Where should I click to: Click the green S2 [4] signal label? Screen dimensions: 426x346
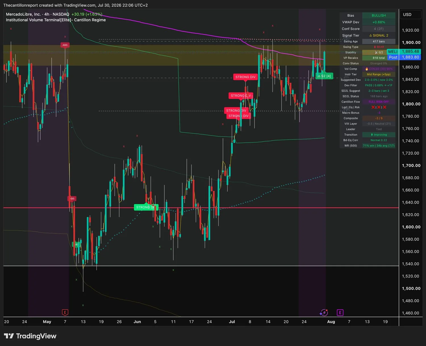click(x=324, y=76)
